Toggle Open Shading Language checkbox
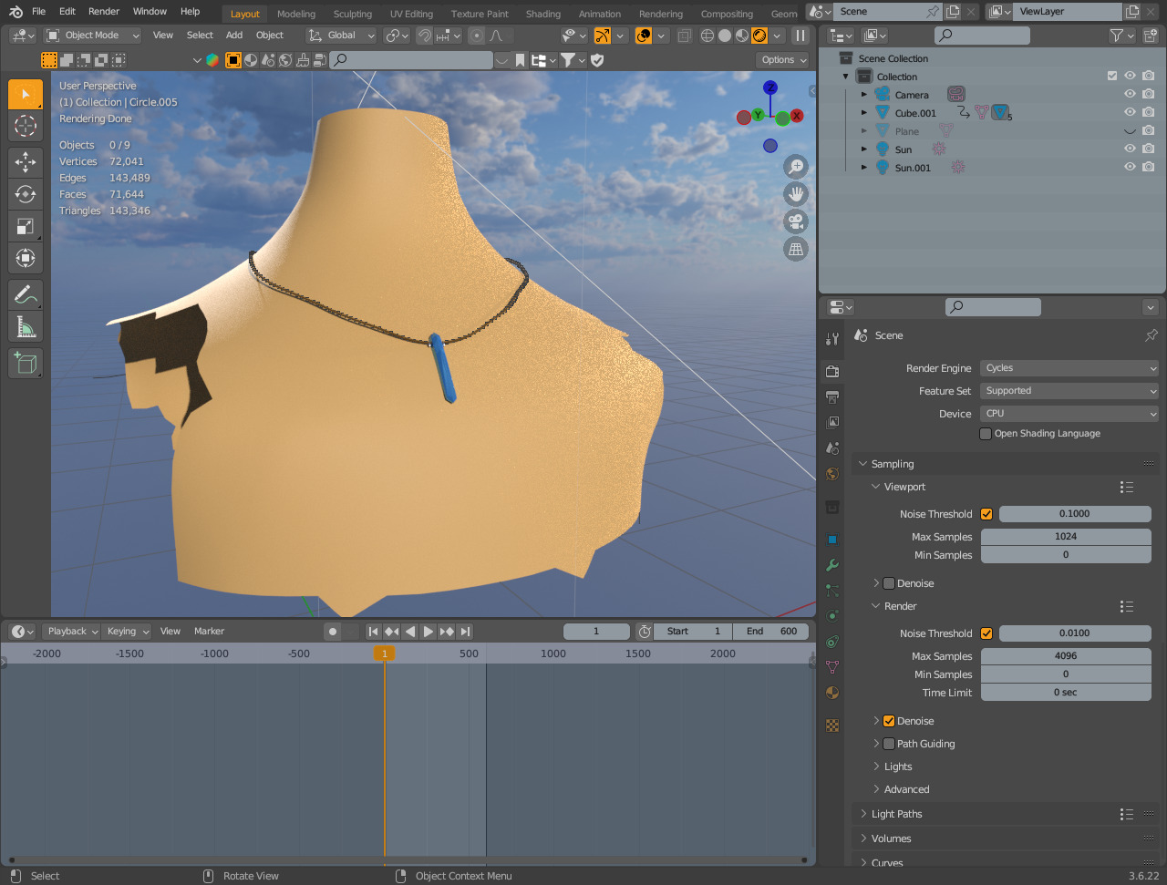Image resolution: width=1167 pixels, height=885 pixels. pos(986,434)
